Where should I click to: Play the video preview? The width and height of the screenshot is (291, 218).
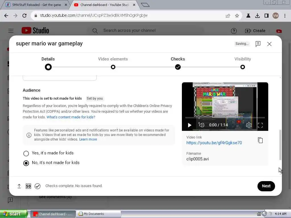[190, 125]
